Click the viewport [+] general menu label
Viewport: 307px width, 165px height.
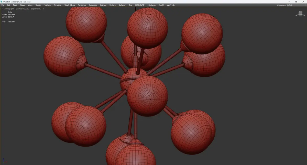click(x=2, y=9)
